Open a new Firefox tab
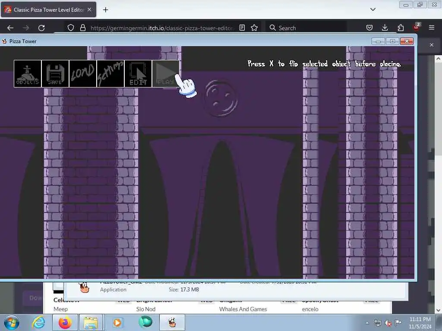This screenshot has height=331, width=442. pos(105,10)
